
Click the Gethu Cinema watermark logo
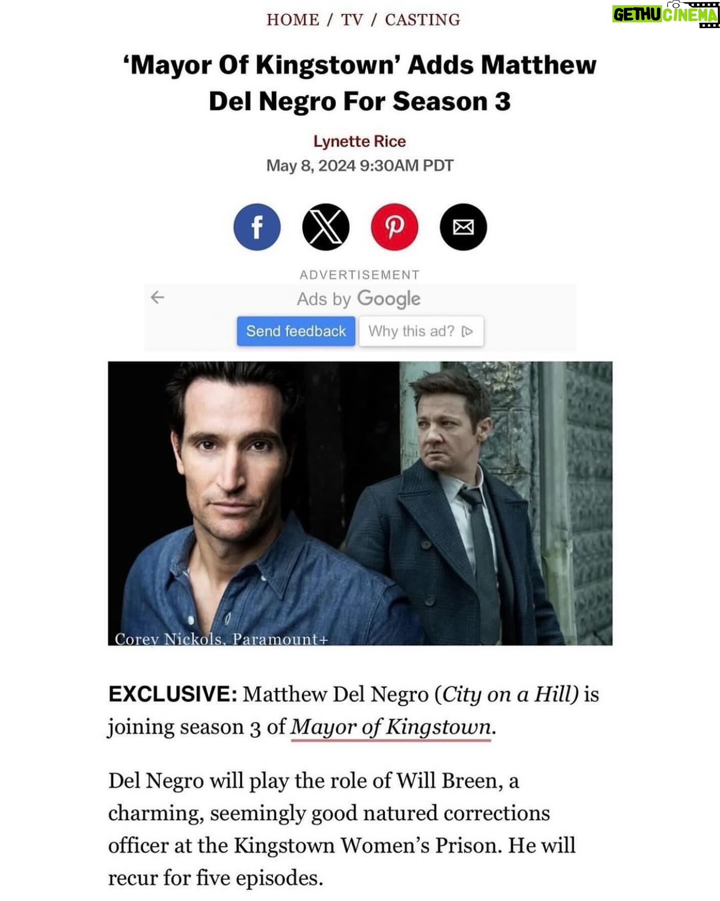pos(666,15)
